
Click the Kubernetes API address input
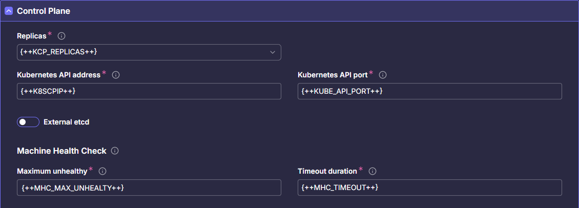pos(149,91)
